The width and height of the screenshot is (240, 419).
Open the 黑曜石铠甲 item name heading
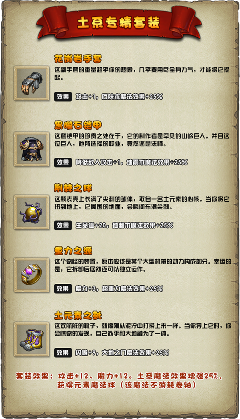coord(78,125)
